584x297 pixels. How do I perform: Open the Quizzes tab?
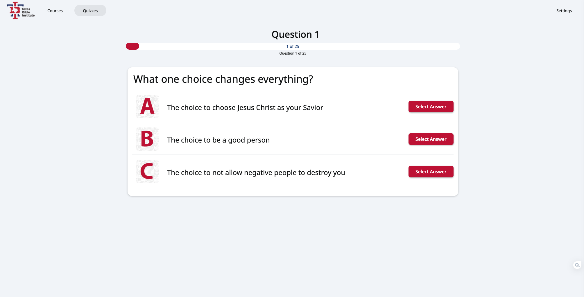[x=90, y=11]
